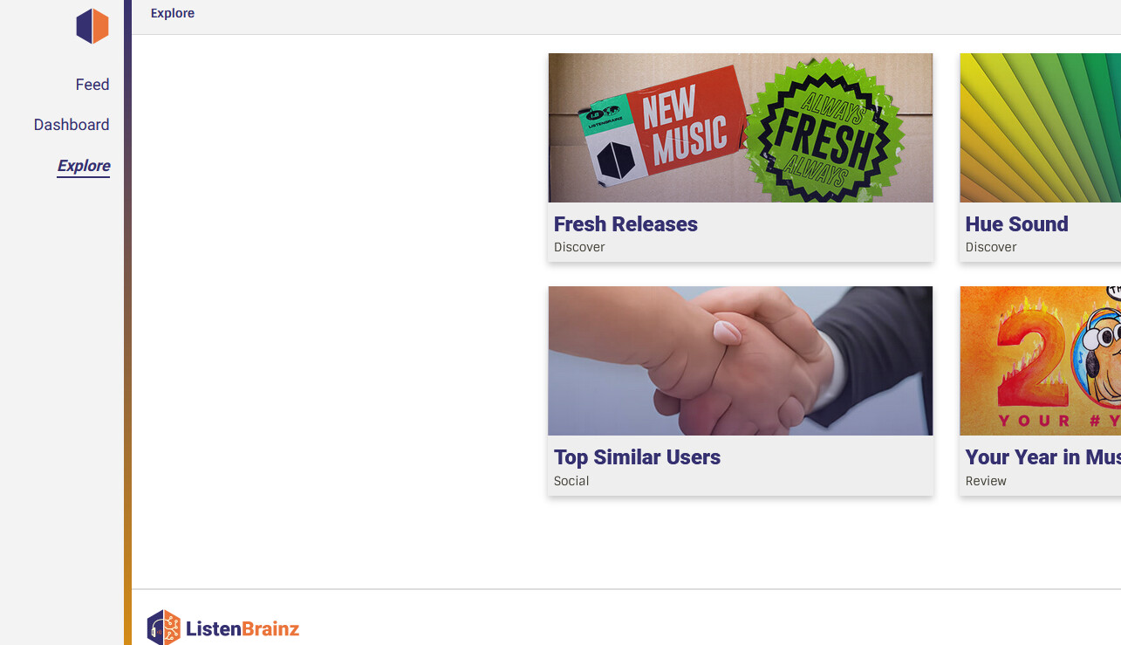Open the Feed page
The height and width of the screenshot is (645, 1121).
point(92,85)
